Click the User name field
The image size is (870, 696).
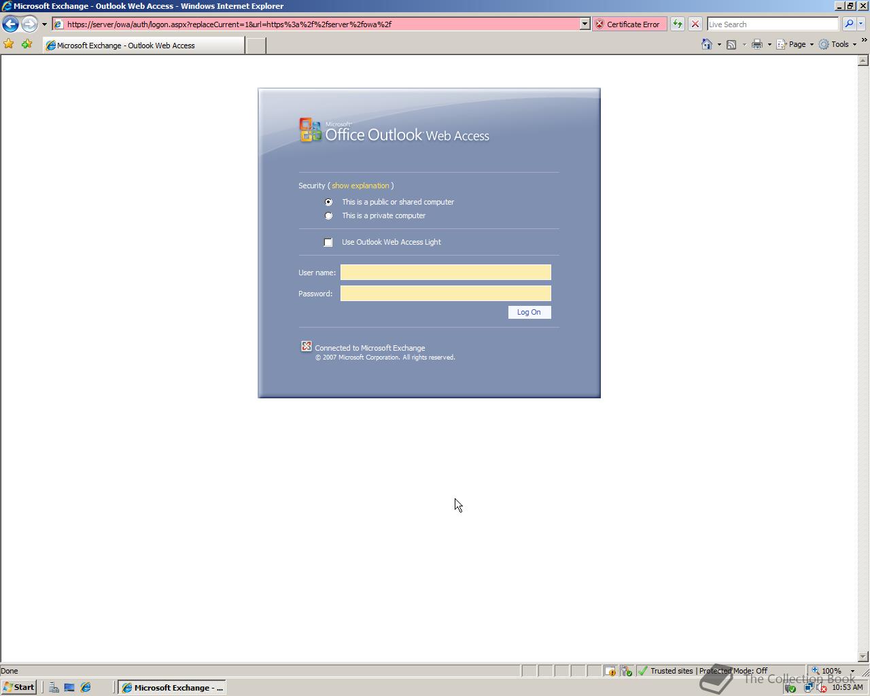click(446, 273)
